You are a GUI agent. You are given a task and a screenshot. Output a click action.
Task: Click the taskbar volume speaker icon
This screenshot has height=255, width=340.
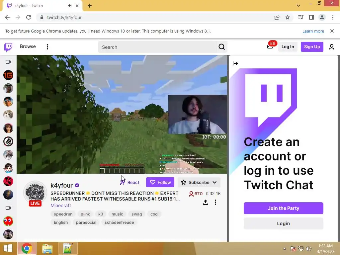[x=308, y=249]
